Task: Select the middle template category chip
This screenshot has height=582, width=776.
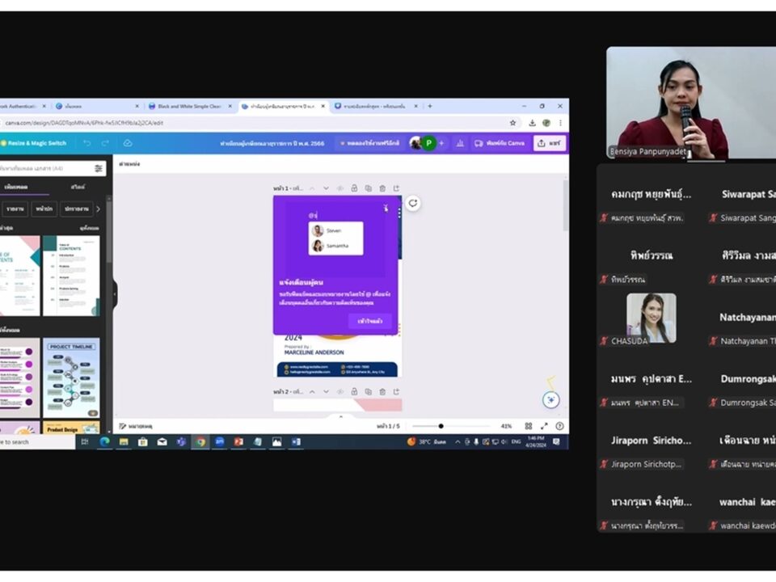Action: coord(44,209)
